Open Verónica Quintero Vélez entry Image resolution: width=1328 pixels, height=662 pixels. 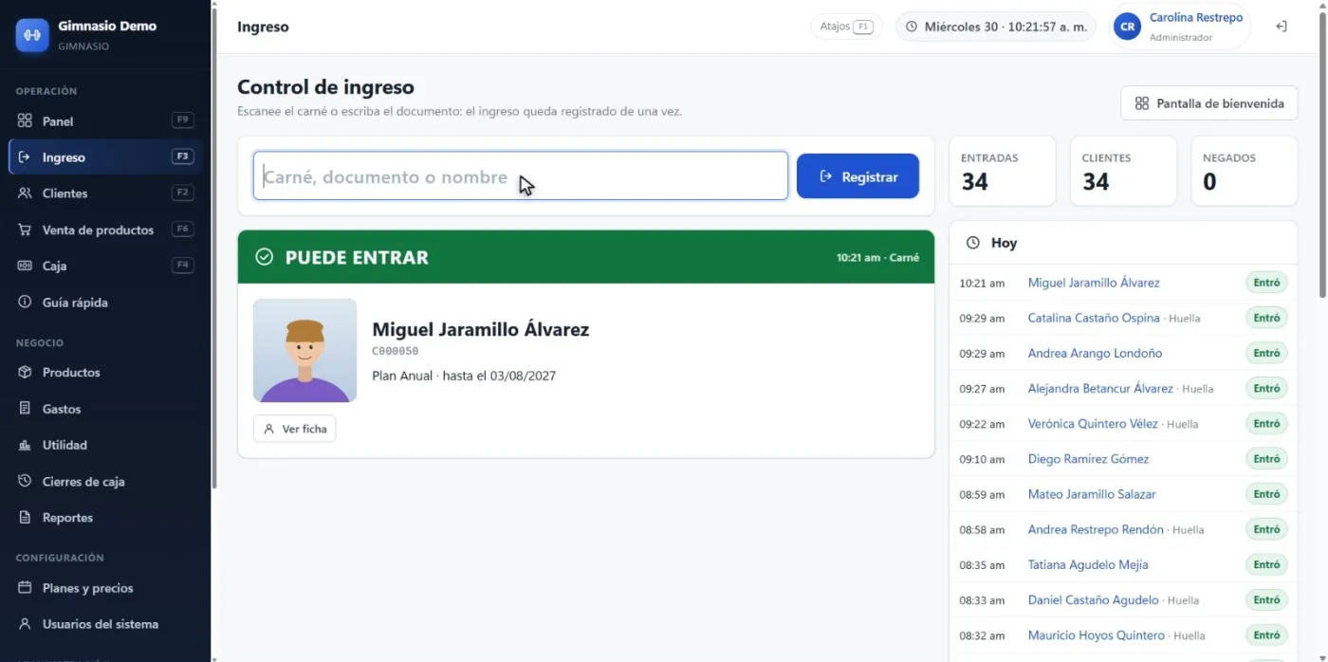pyautogui.click(x=1093, y=424)
